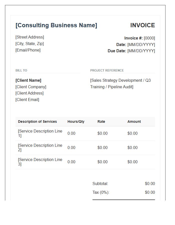Click the Date: [MM/DD/YYYY] line
The width and height of the screenshot is (175, 225).
(x=135, y=45)
